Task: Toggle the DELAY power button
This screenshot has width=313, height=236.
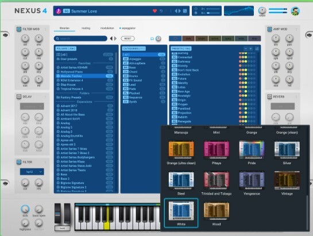Action: pos(19,96)
